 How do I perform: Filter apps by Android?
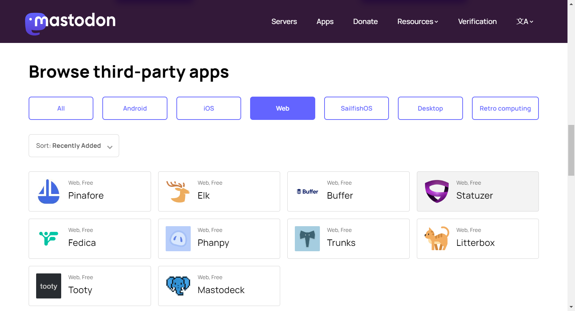coord(135,108)
